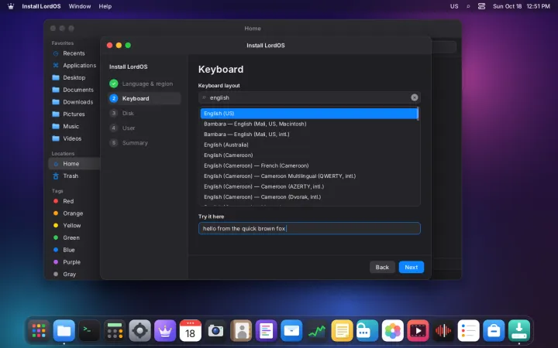Open the Reminders list app in dock

(468, 331)
